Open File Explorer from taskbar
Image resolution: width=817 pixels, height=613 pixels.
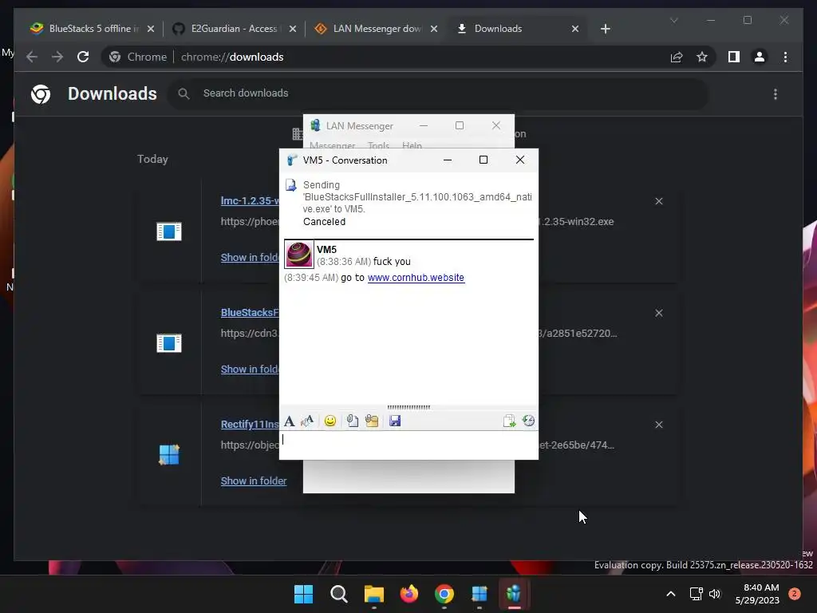click(x=374, y=594)
